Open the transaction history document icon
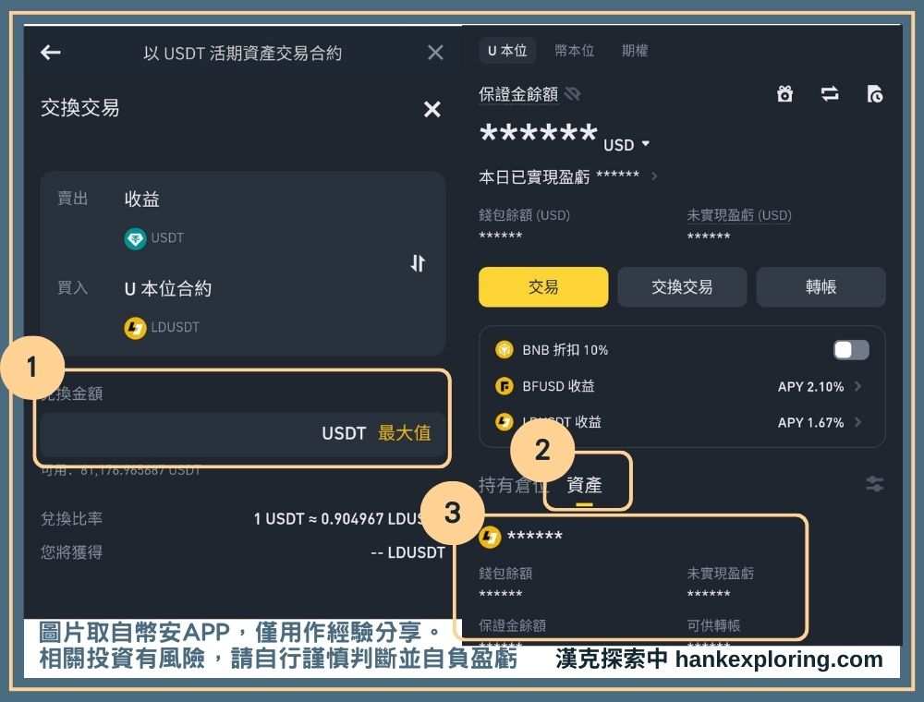This screenshot has height=702, width=924. point(875,93)
